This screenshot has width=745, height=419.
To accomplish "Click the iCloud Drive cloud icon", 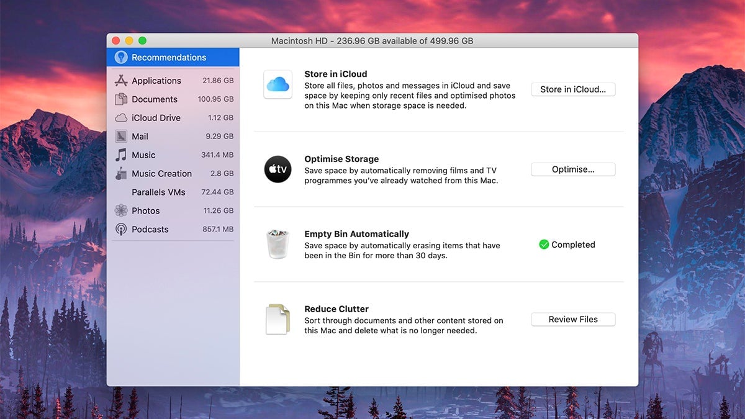I will (122, 117).
